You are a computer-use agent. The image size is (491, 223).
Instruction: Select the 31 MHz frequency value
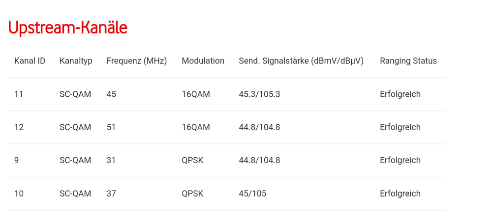(x=111, y=160)
